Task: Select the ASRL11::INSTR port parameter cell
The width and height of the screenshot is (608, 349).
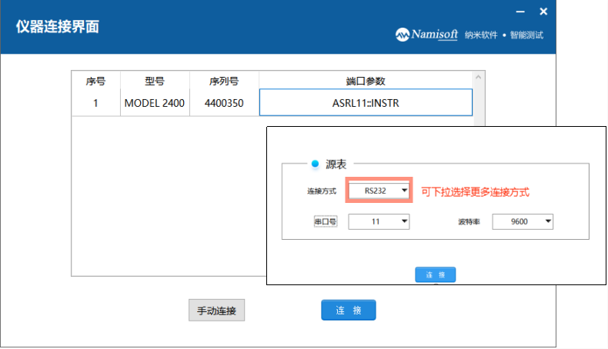Action: (x=366, y=103)
